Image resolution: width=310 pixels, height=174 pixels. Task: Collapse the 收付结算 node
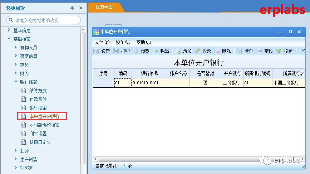16,82
